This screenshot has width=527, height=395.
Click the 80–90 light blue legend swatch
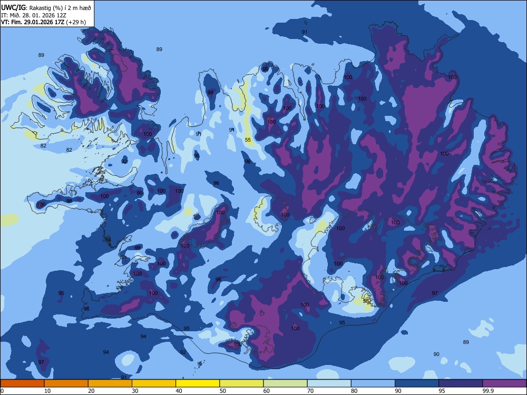tap(373, 383)
